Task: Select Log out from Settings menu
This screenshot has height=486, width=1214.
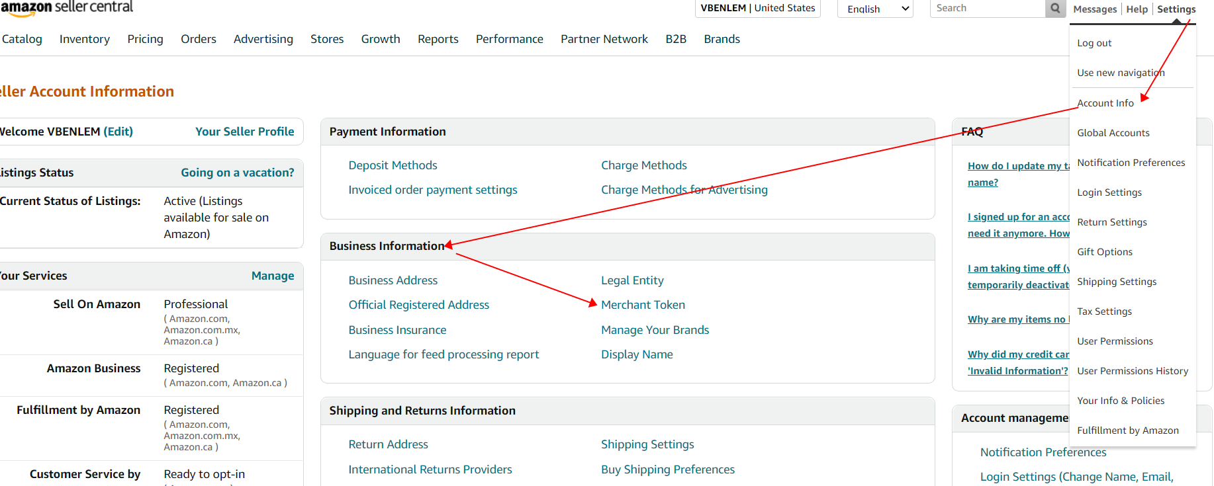Action: [1094, 43]
